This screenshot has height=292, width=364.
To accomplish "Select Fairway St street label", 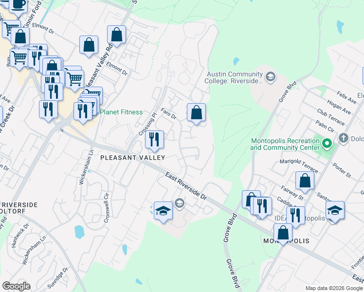I will click(292, 193).
